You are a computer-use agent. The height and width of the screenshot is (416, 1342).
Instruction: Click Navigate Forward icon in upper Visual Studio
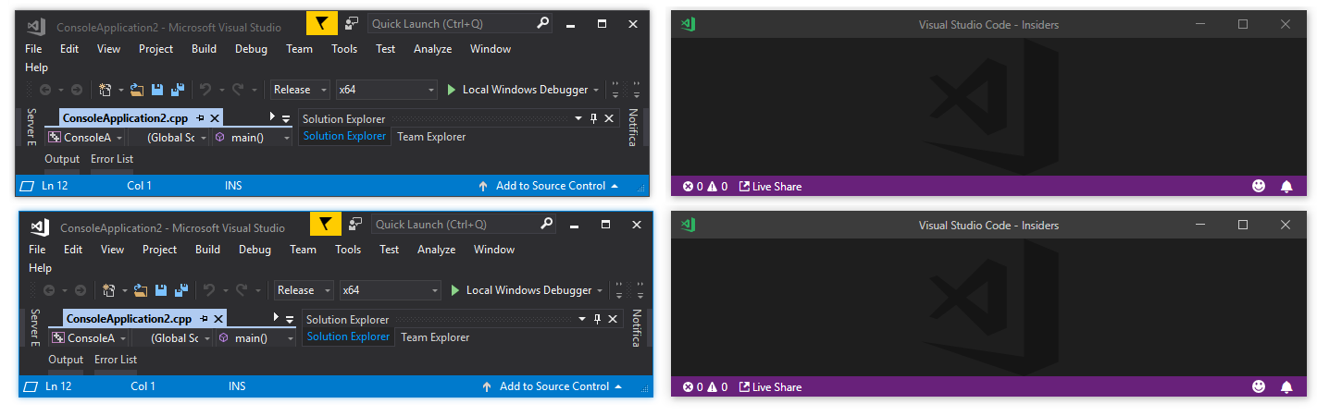[x=77, y=90]
